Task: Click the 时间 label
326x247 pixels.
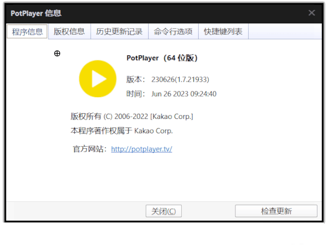Action: pyautogui.click(x=135, y=94)
